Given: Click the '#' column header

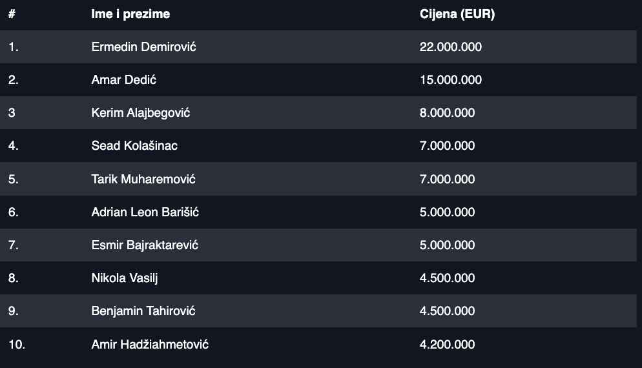Looking at the screenshot, I should click(12, 14).
